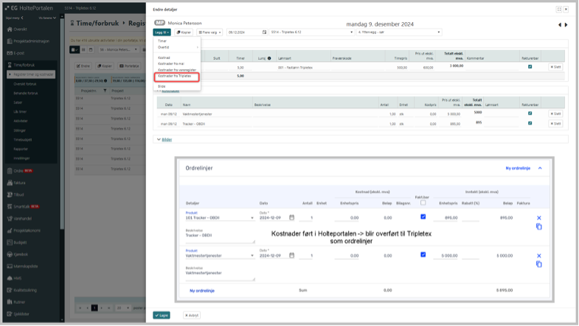Open the Legg til dropdown
The height and width of the screenshot is (326, 579).
pyautogui.click(x=162, y=32)
